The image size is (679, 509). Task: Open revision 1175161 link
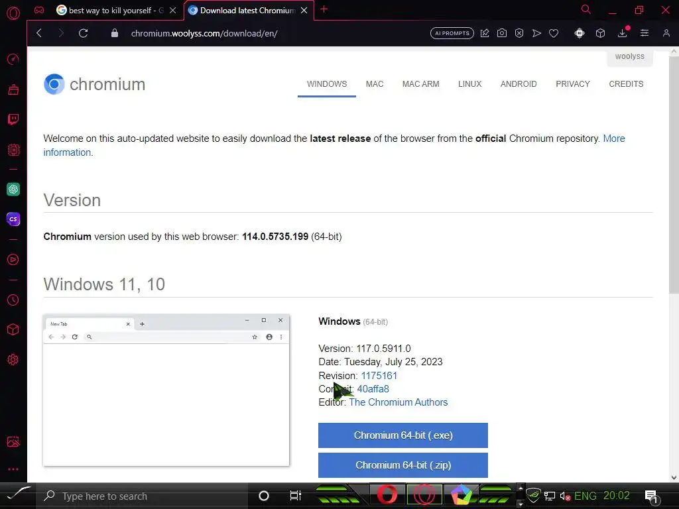pos(379,375)
